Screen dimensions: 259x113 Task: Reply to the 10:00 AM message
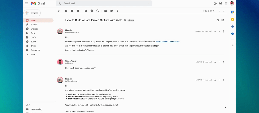tap(219, 80)
